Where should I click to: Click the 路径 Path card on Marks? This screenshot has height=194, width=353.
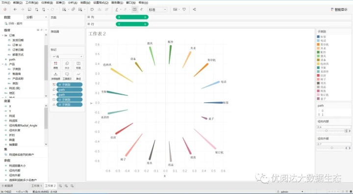click(78, 76)
